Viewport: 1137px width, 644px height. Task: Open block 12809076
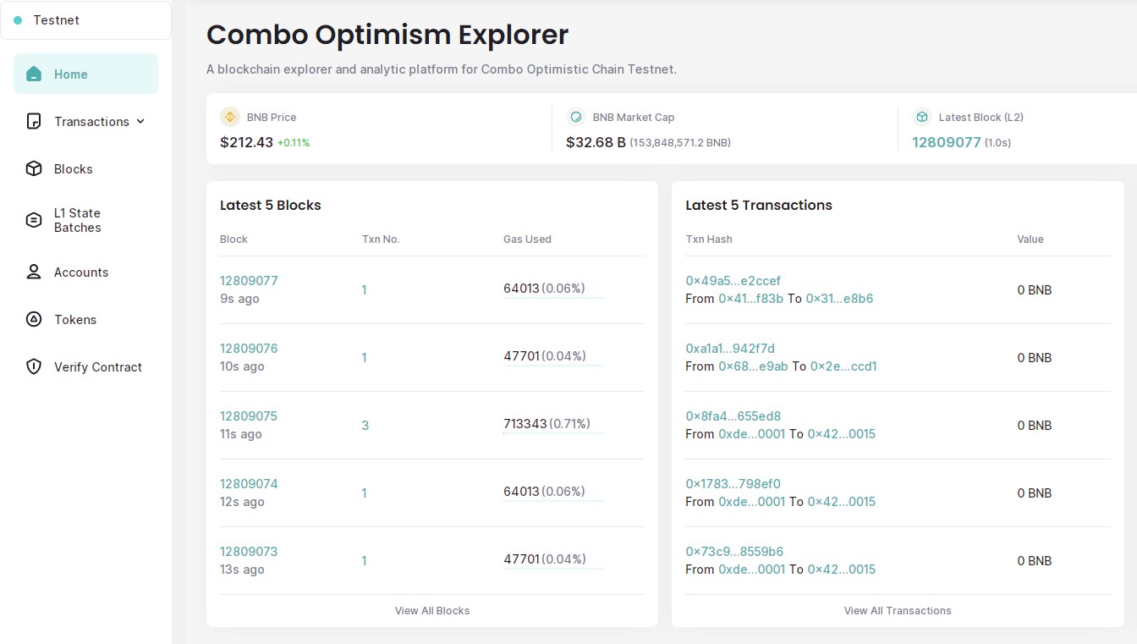point(249,349)
